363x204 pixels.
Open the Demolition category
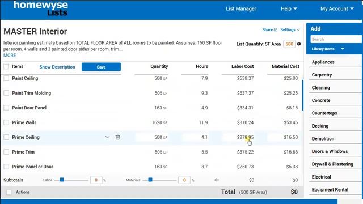(x=323, y=138)
